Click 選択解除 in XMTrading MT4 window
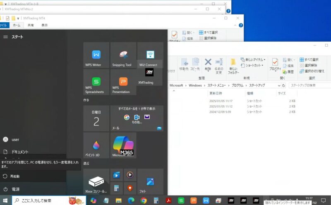Screen dimensions: 331x205 pyautogui.click(x=208, y=38)
